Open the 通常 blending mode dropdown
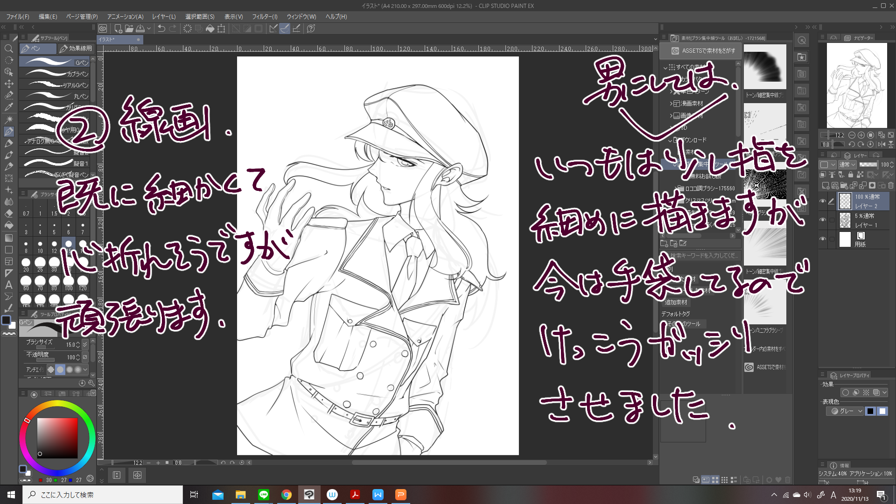The image size is (896, 504). 847,164
